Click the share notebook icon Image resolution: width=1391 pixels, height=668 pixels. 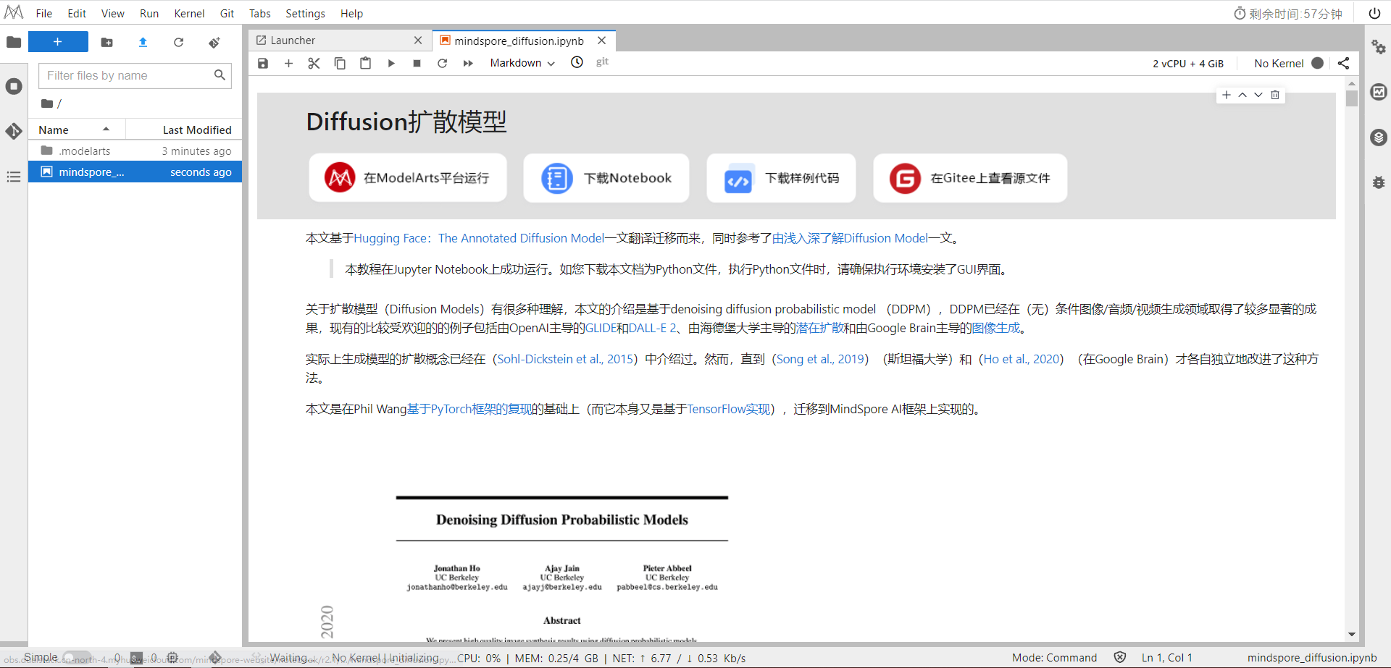pos(1343,63)
